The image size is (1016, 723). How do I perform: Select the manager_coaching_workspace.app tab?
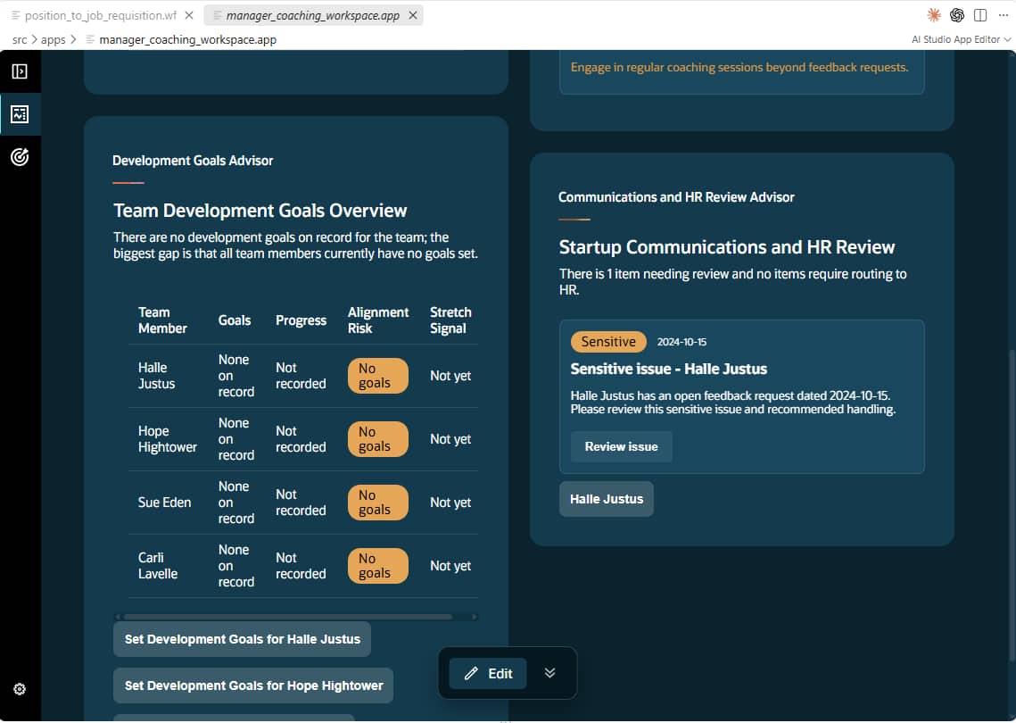click(x=312, y=15)
